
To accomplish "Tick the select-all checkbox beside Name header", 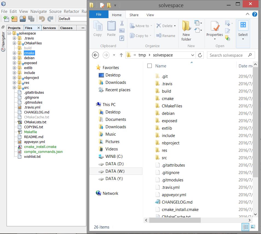I will 150,66.
